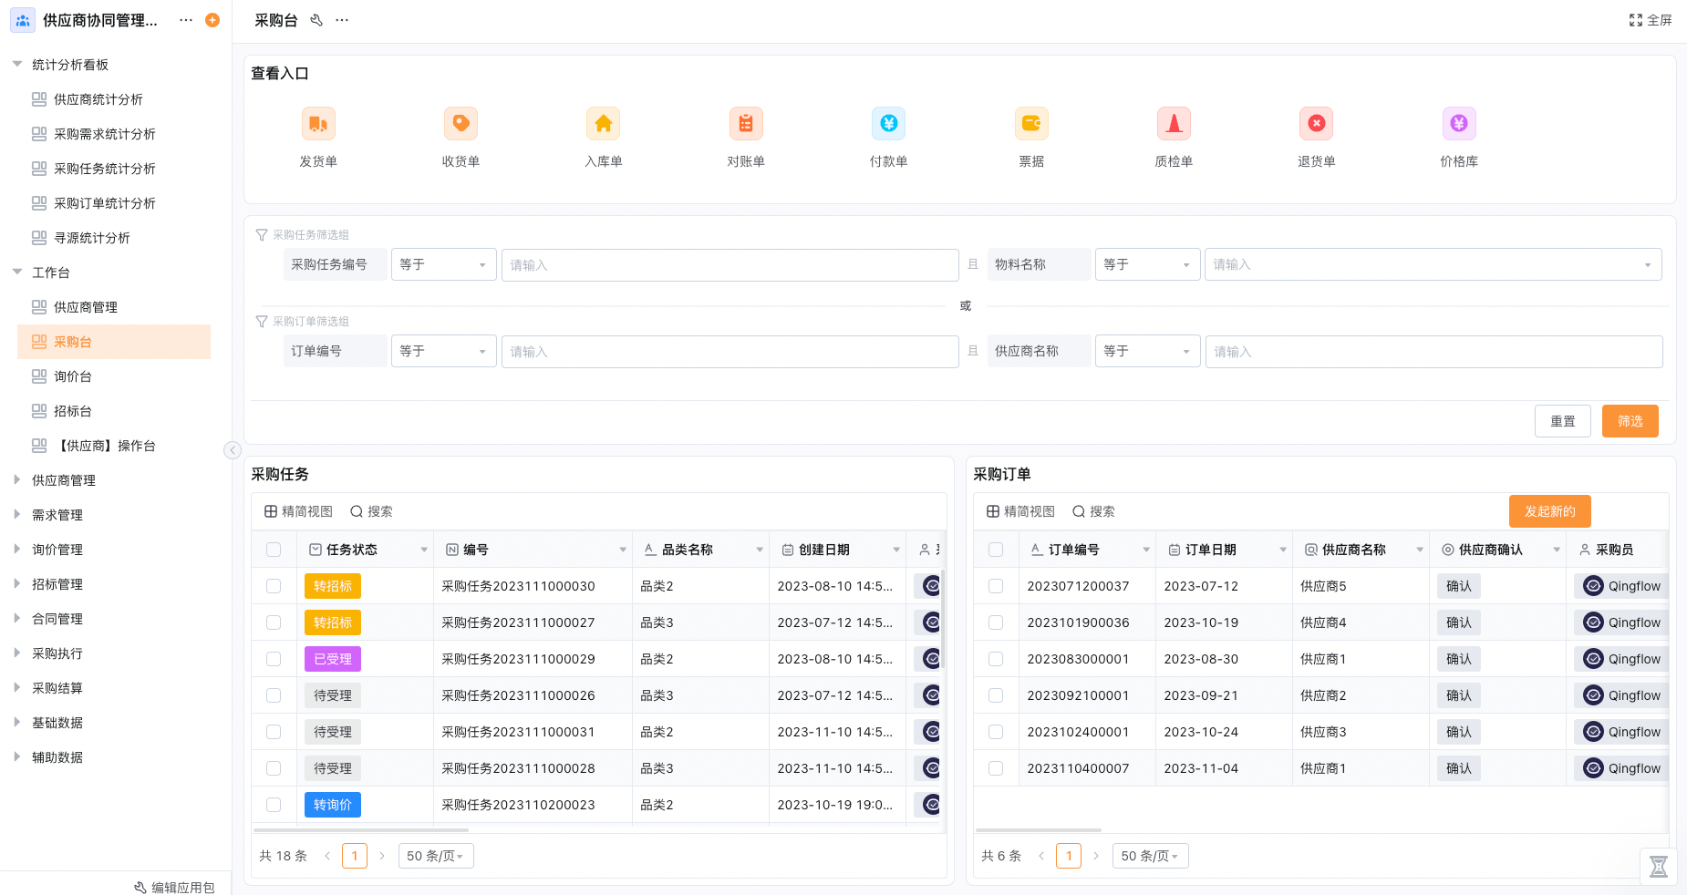Image resolution: width=1687 pixels, height=895 pixels.
Task: Open operator dropdown for 物料名称
Action: click(1147, 264)
